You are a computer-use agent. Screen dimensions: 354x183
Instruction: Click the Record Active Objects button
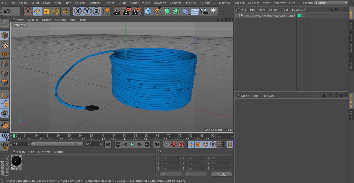pyautogui.click(x=167, y=144)
